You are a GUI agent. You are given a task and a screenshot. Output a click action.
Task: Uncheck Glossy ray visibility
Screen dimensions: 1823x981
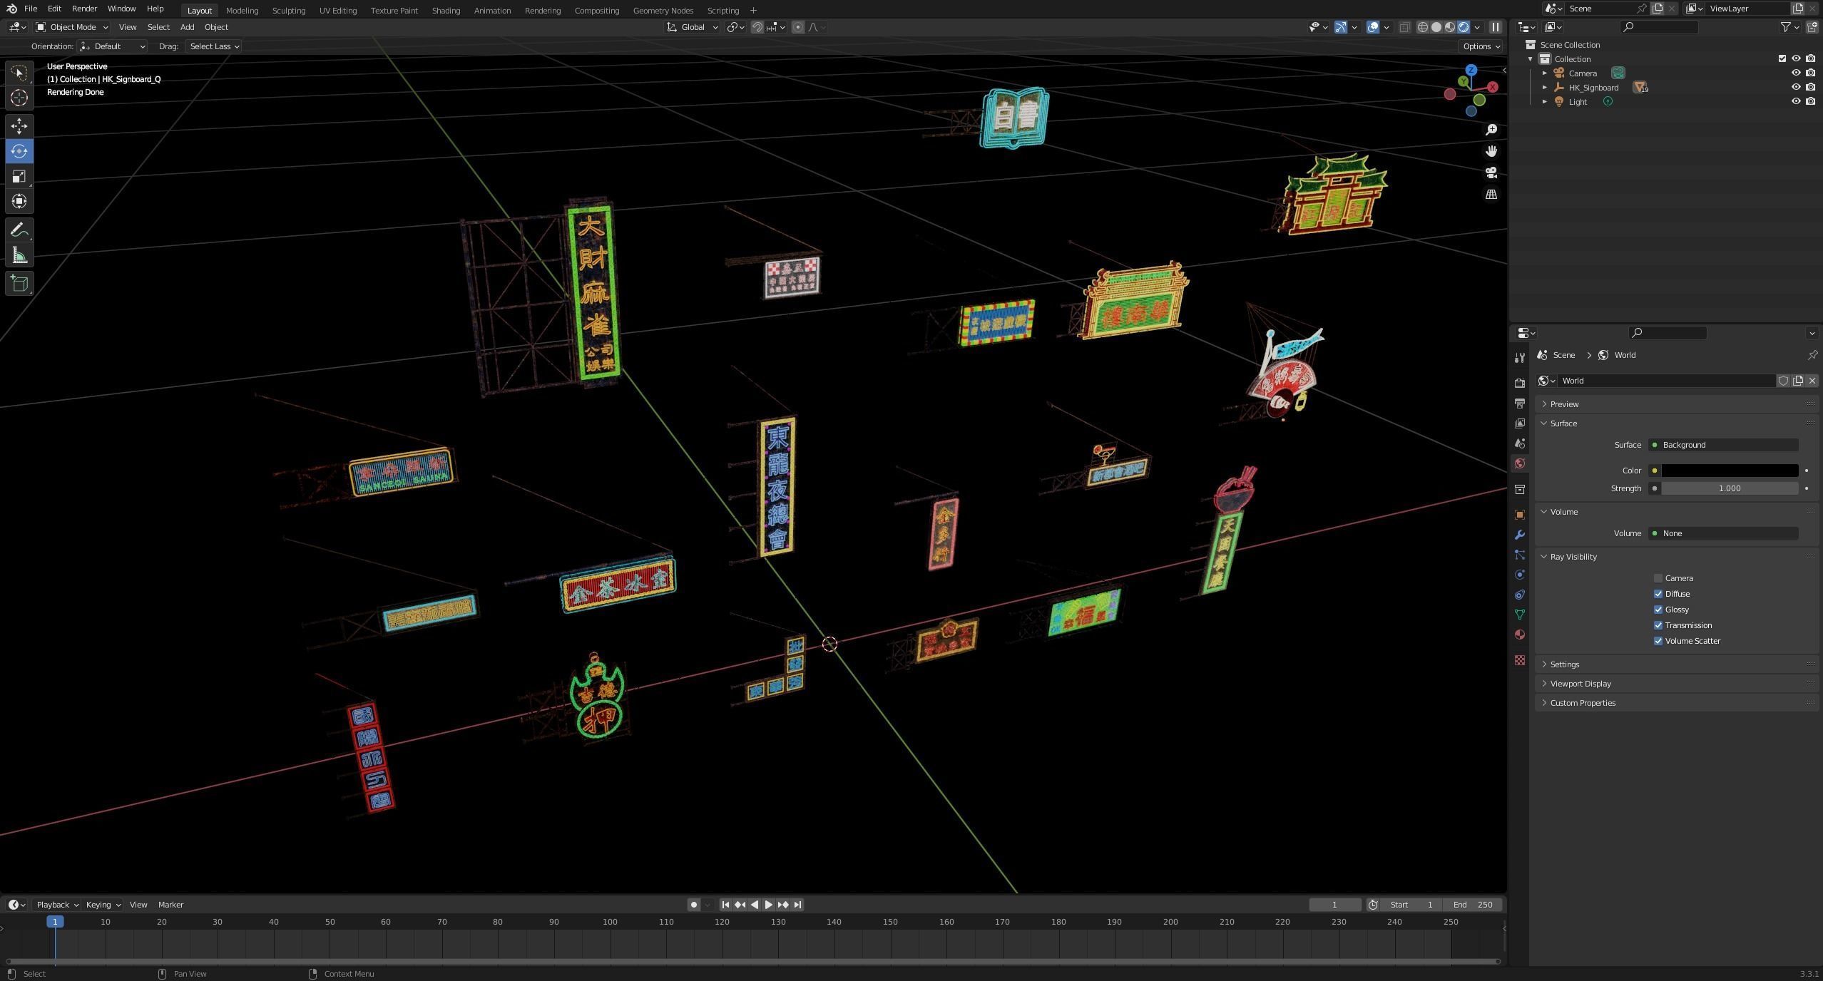pyautogui.click(x=1658, y=610)
